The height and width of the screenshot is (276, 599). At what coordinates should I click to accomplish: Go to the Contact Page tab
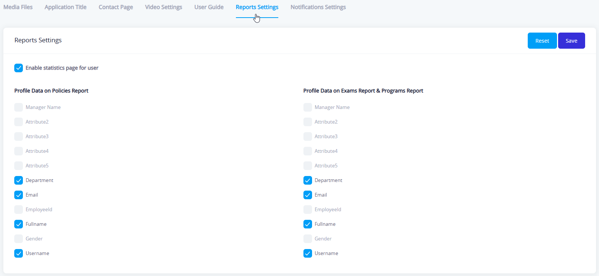tap(116, 7)
